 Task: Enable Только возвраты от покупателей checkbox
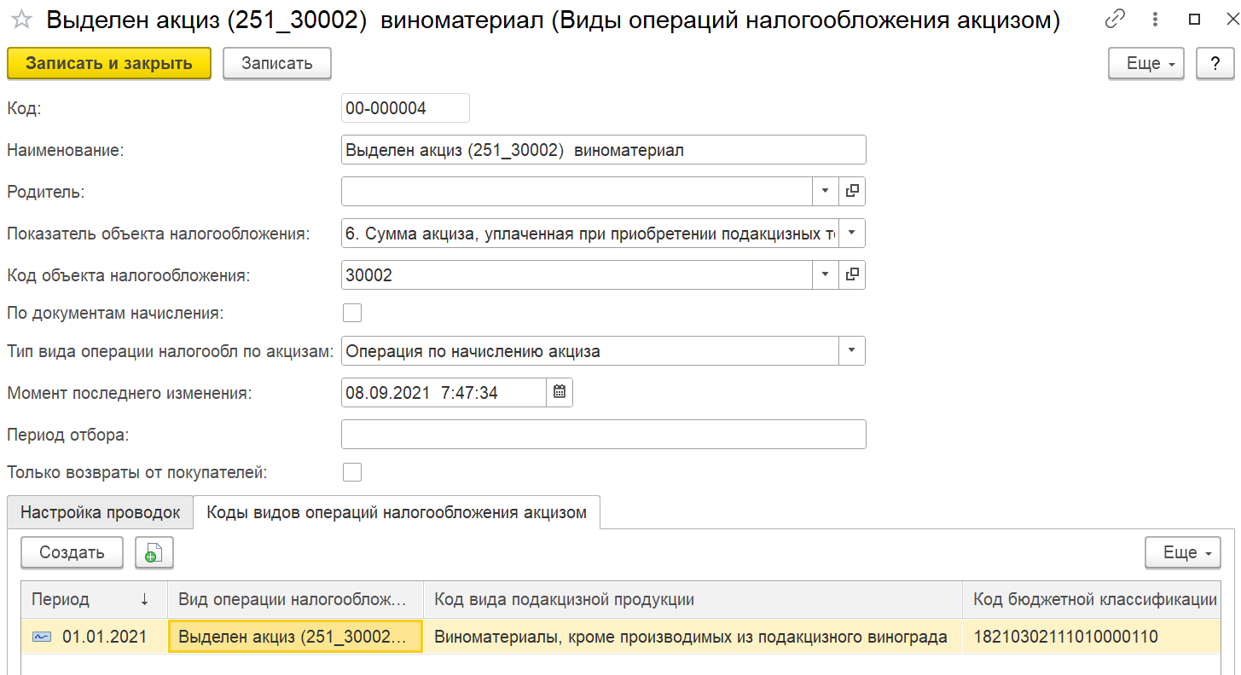click(352, 472)
